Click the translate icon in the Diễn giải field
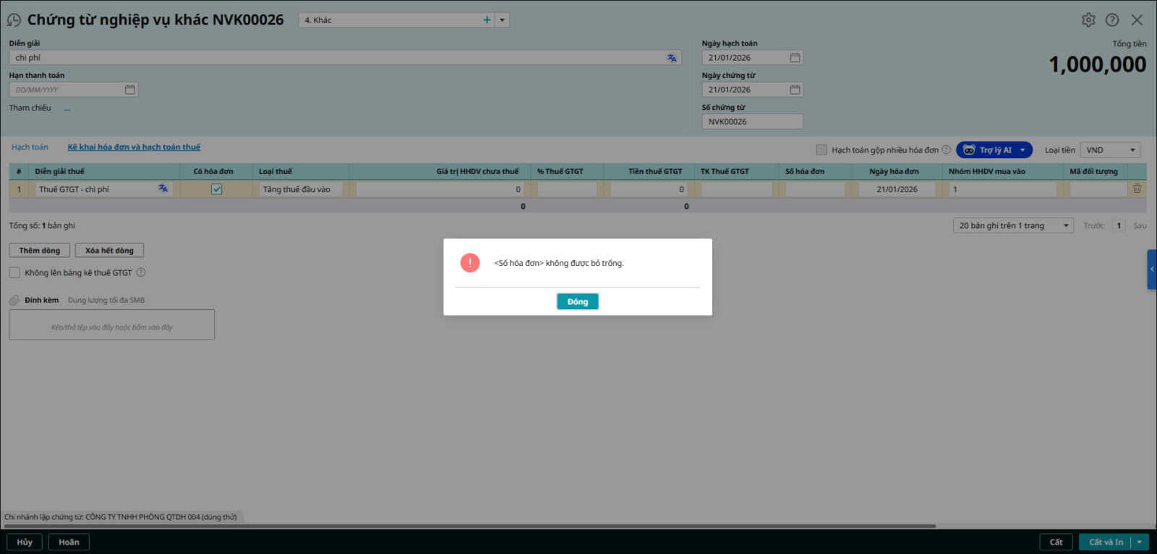The image size is (1157, 554). [672, 58]
